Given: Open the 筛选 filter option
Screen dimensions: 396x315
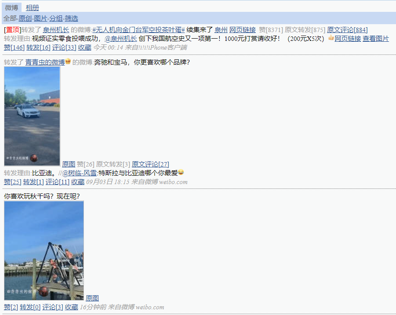Looking at the screenshot, I should 71,18.
